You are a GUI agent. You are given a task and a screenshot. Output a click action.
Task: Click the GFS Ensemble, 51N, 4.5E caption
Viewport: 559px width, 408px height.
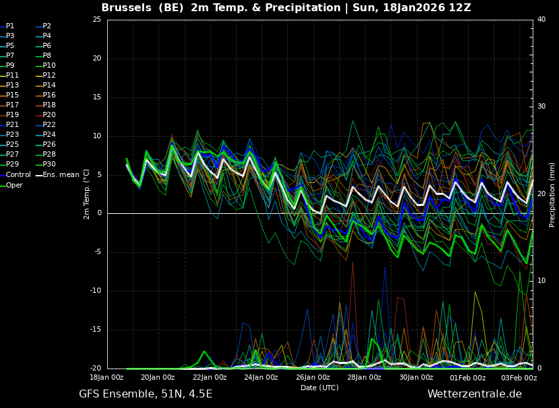pos(145,394)
